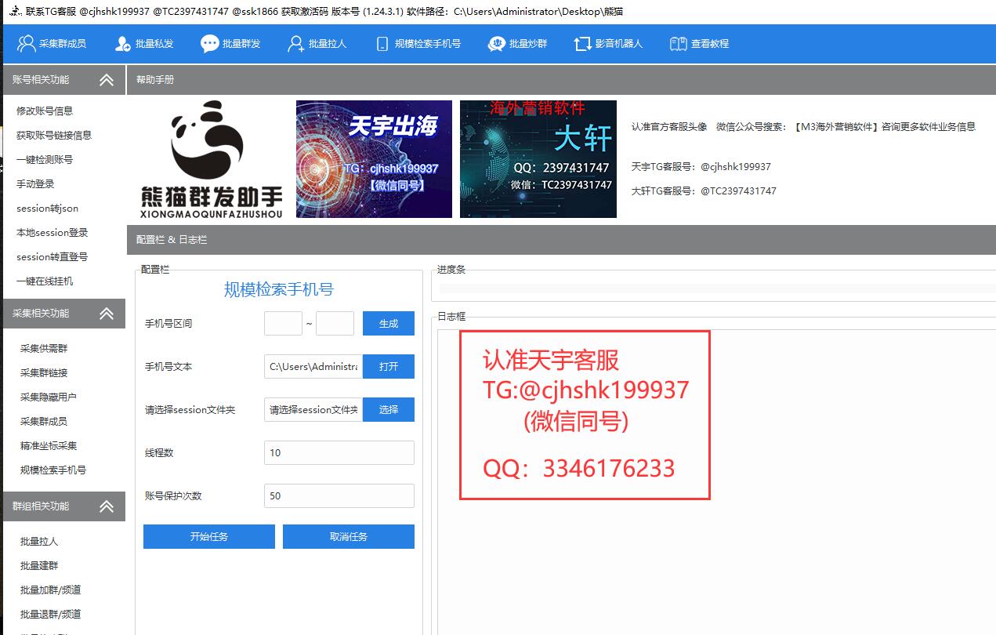Click the 线程数 input field
996x635 pixels.
pyautogui.click(x=339, y=453)
